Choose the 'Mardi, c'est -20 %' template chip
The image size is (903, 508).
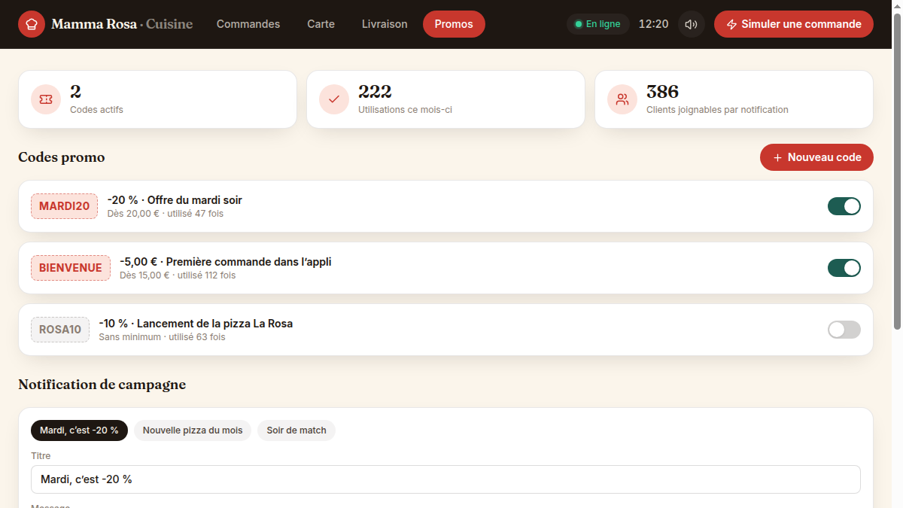[x=79, y=430]
